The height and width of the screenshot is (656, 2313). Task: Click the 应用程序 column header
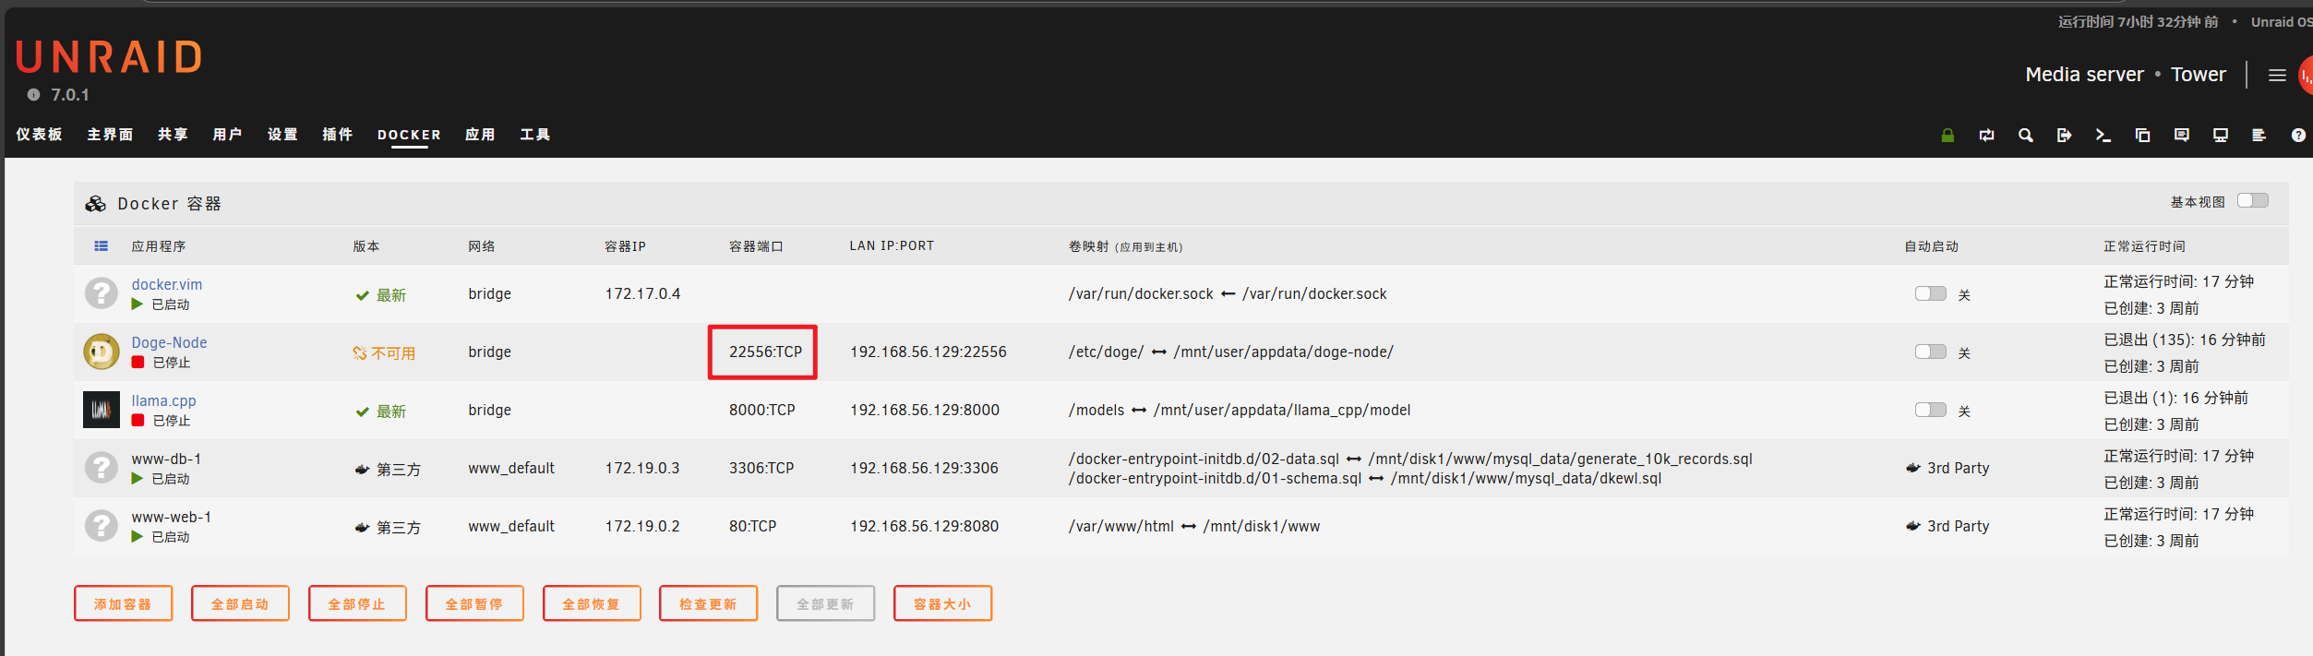158,246
